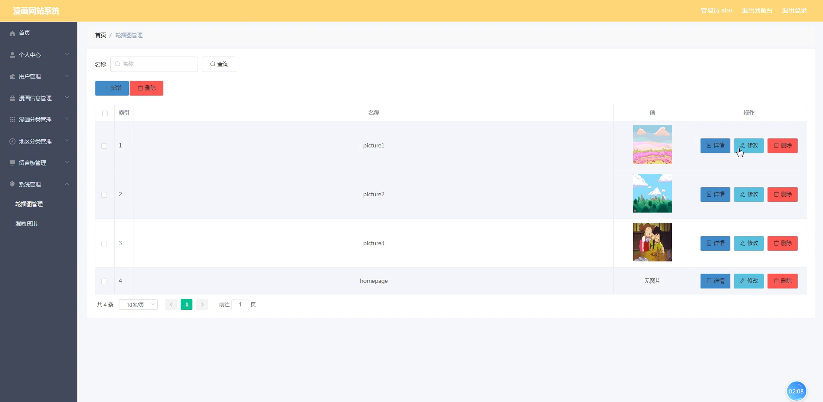Go to 首页 in the breadcrumb
Viewport: 823px width, 402px height.
[x=101, y=35]
